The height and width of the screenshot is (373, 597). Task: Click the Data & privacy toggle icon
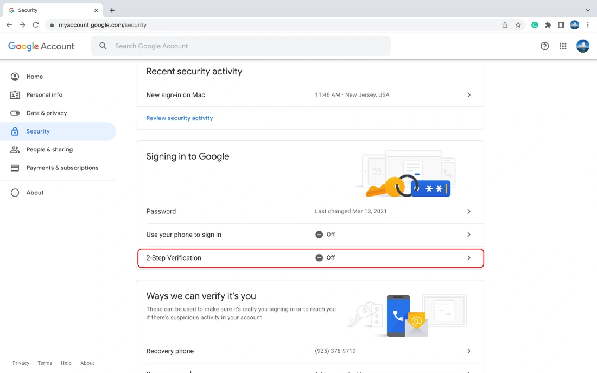15,113
